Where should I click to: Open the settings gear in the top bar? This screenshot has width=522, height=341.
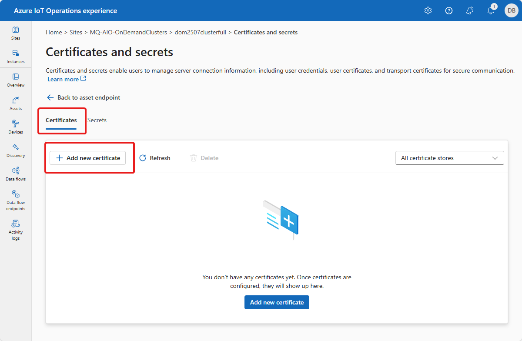pyautogui.click(x=428, y=10)
